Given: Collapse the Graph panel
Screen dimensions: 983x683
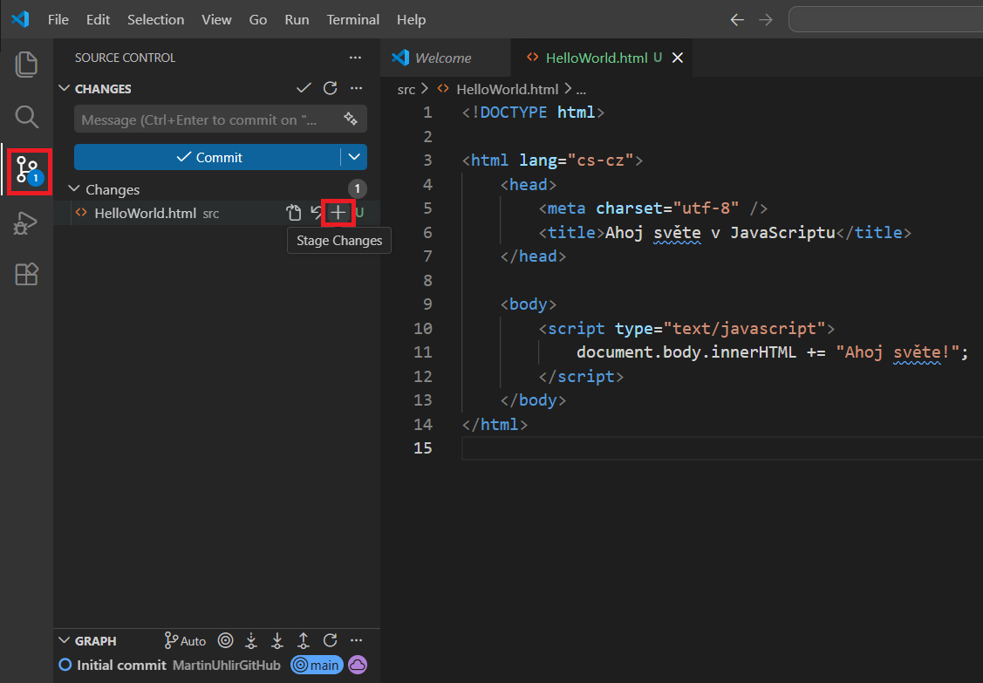Looking at the screenshot, I should [64, 640].
